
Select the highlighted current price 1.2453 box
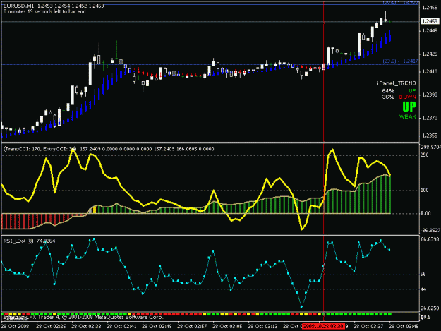pos(430,21)
